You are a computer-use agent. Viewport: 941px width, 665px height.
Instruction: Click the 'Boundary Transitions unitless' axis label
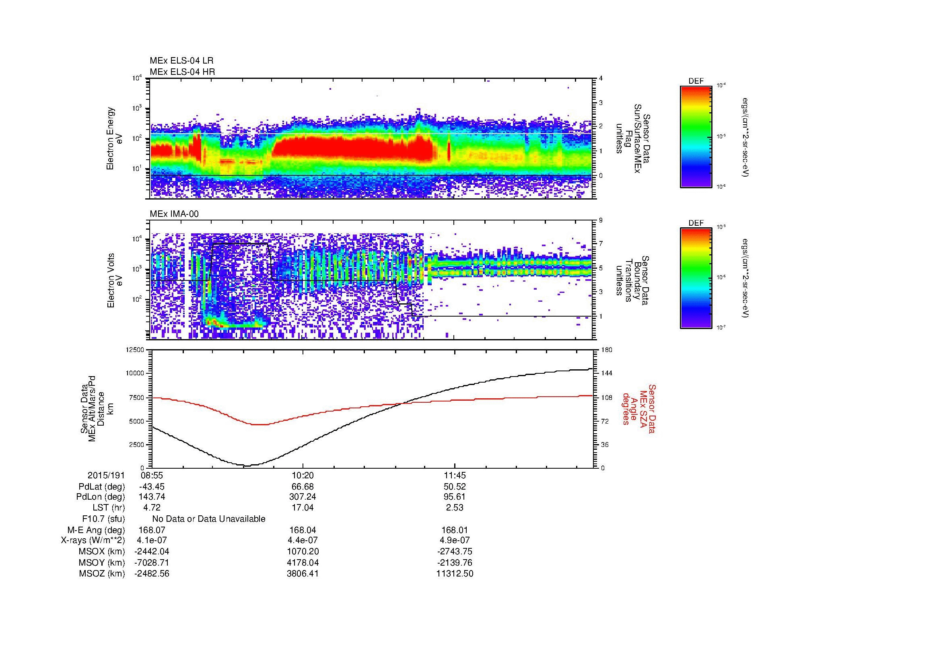coord(632,280)
